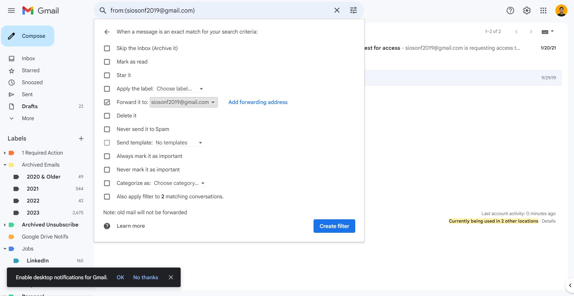This screenshot has width=574, height=296.
Task: Open the Google apps grid
Action: coord(543,11)
